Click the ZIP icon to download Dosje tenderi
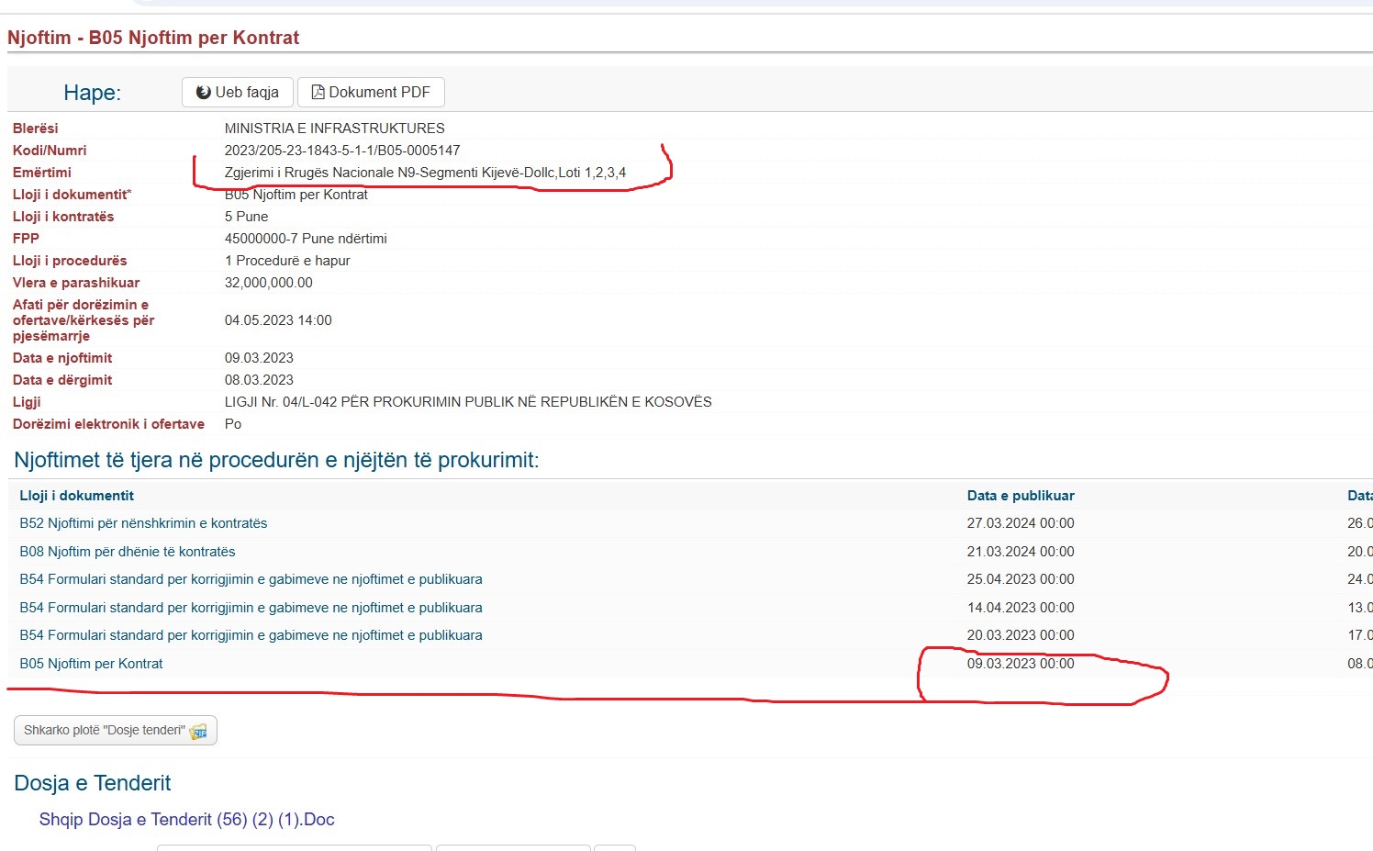Screen dimensions: 1373x851 pos(198,731)
